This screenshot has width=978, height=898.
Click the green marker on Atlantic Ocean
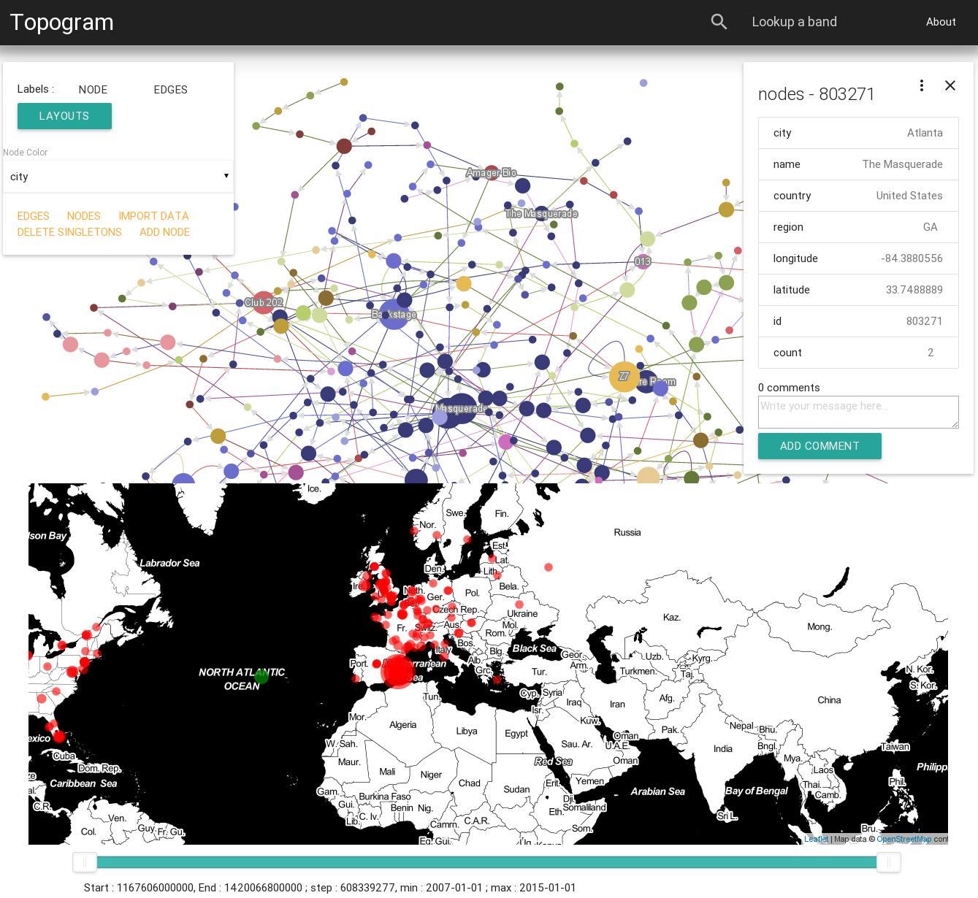point(261,677)
